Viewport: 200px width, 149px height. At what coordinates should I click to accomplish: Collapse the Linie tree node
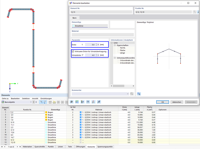click(x=112, y=43)
